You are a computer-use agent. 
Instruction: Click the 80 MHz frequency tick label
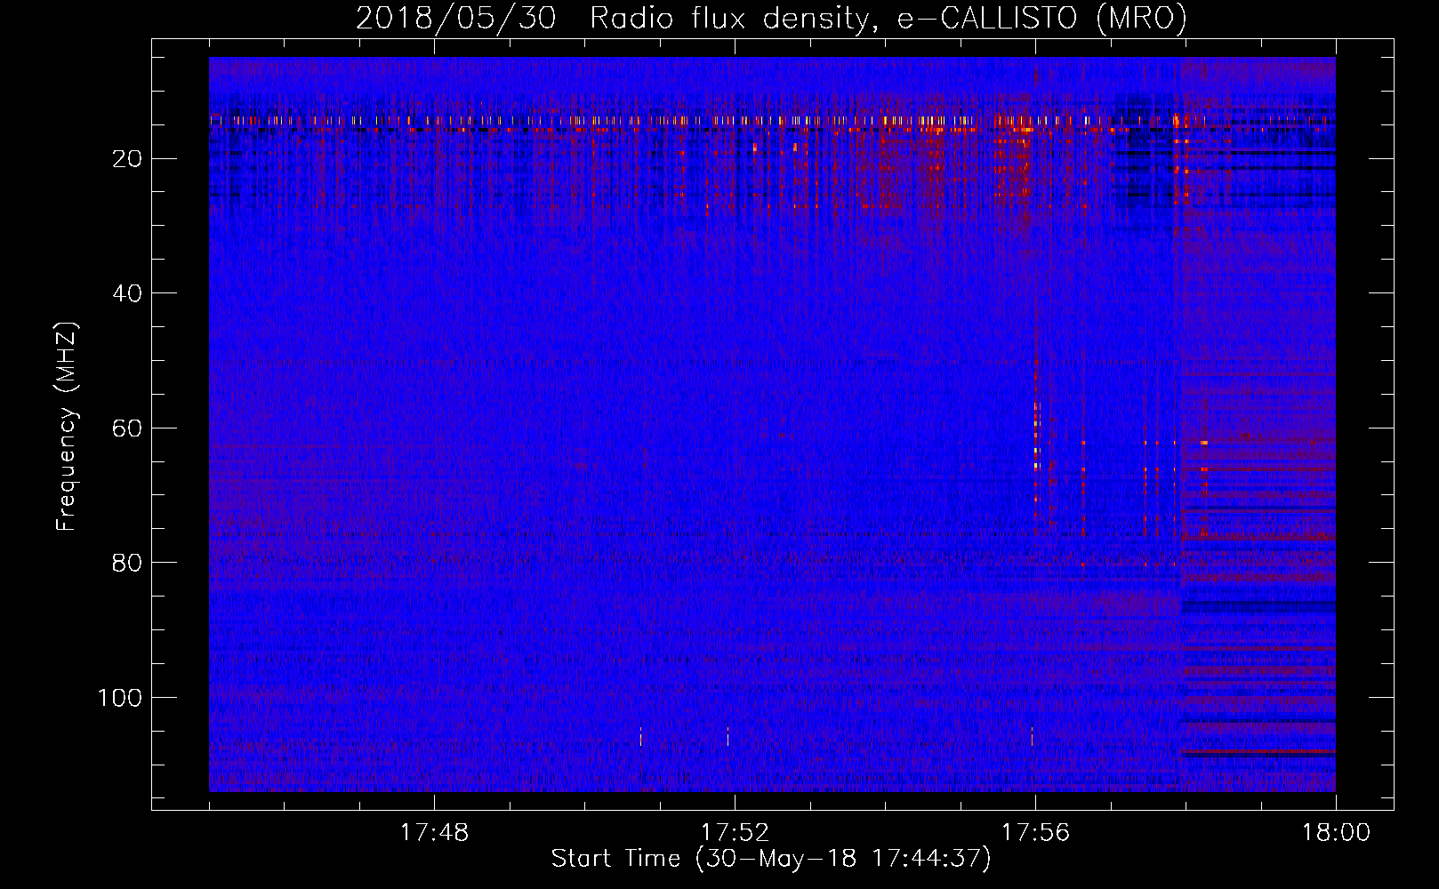point(128,564)
